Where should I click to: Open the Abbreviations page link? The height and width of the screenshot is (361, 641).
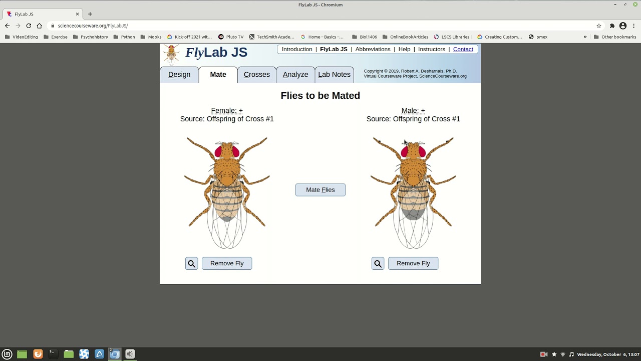pos(373,49)
